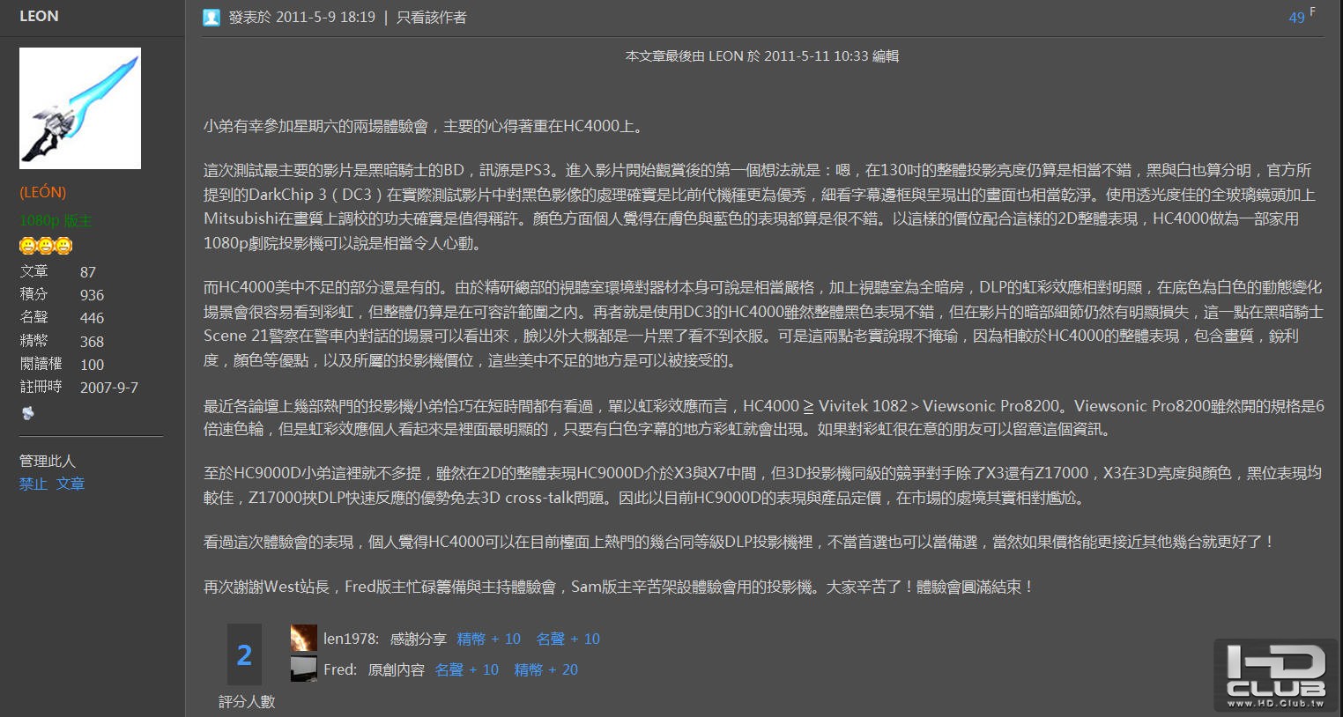Click the post author icon beside 發表於
Image resolution: width=1343 pixels, height=717 pixels.
coord(211,18)
